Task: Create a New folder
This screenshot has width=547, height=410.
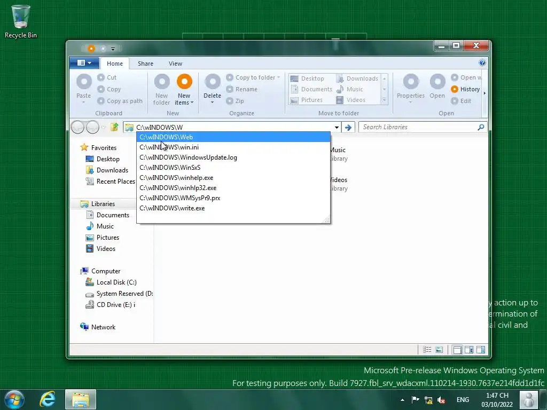Action: pos(161,89)
